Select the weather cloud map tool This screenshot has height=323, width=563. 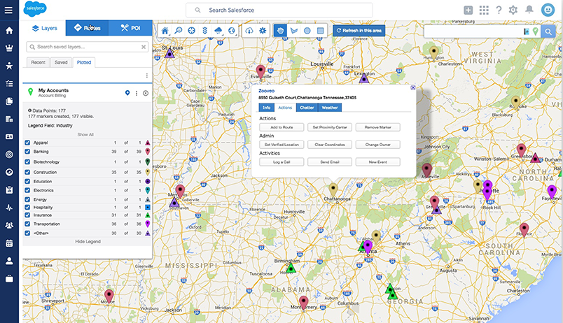pos(220,31)
